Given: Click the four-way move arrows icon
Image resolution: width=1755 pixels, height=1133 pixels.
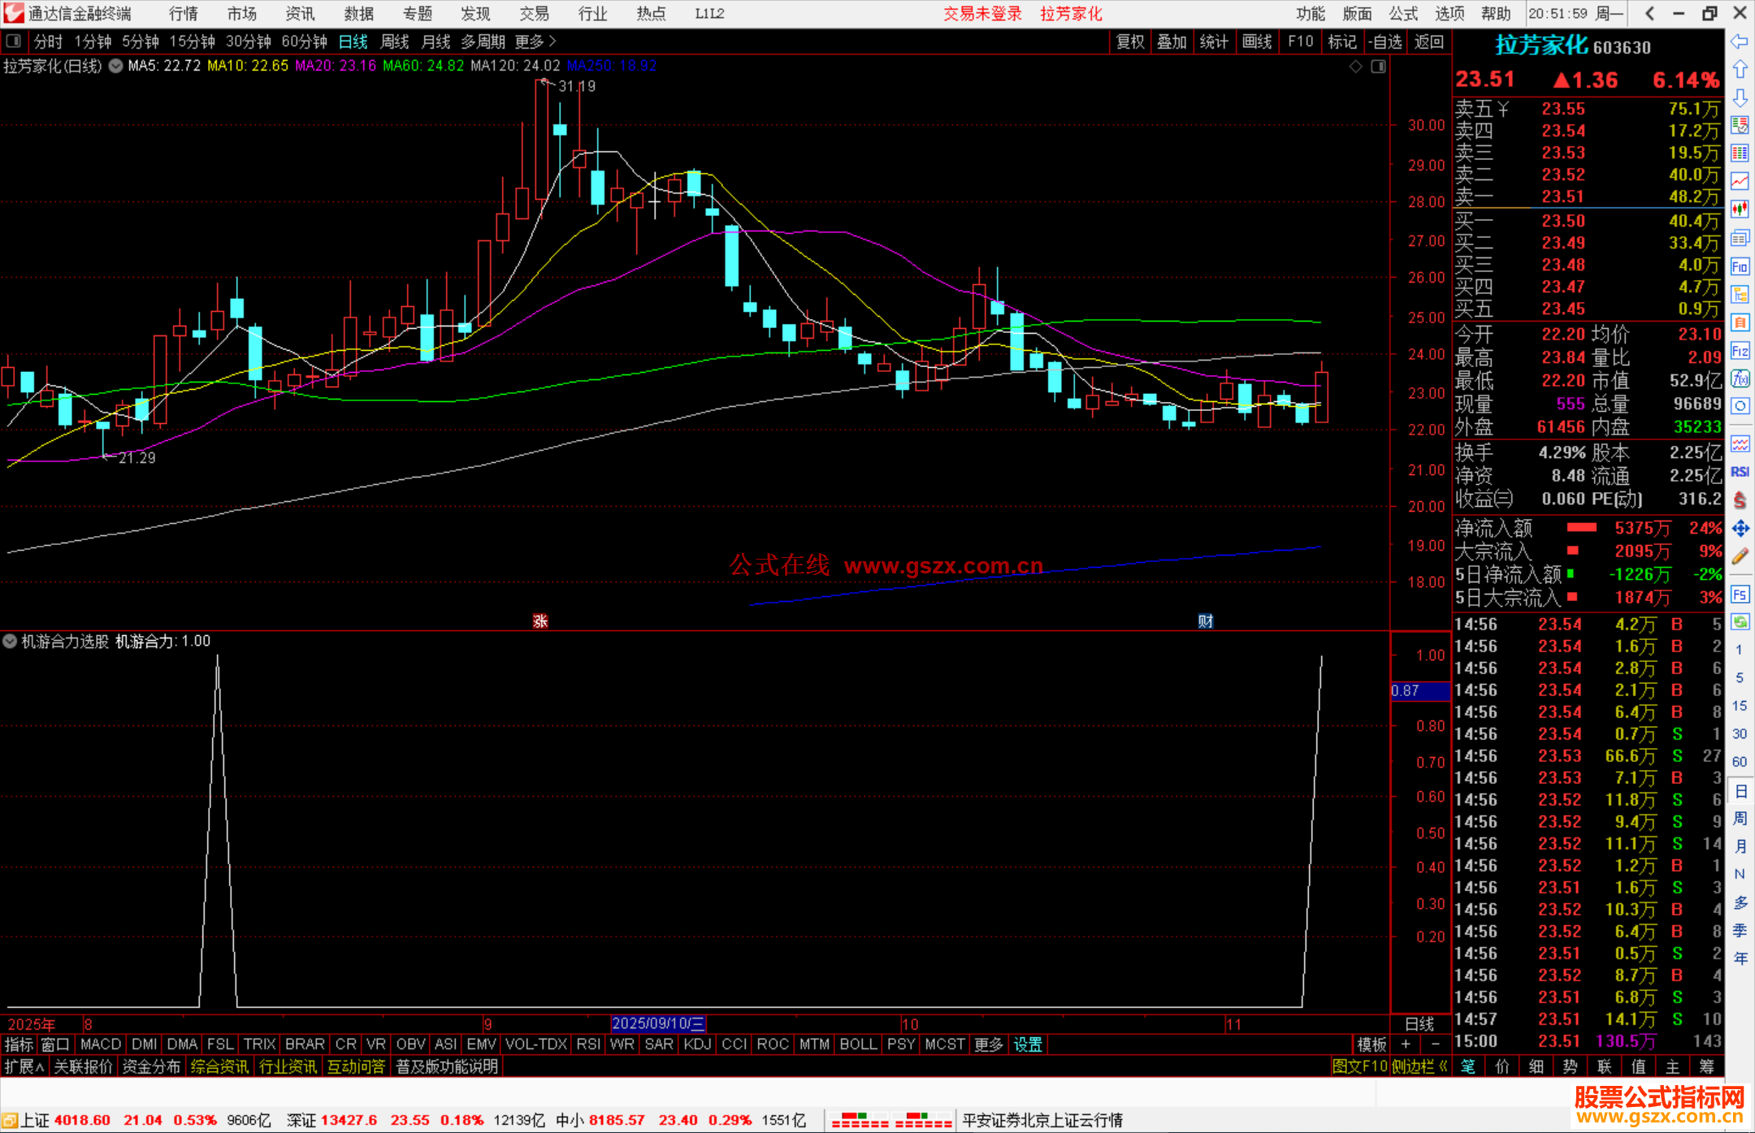Looking at the screenshot, I should (1740, 529).
